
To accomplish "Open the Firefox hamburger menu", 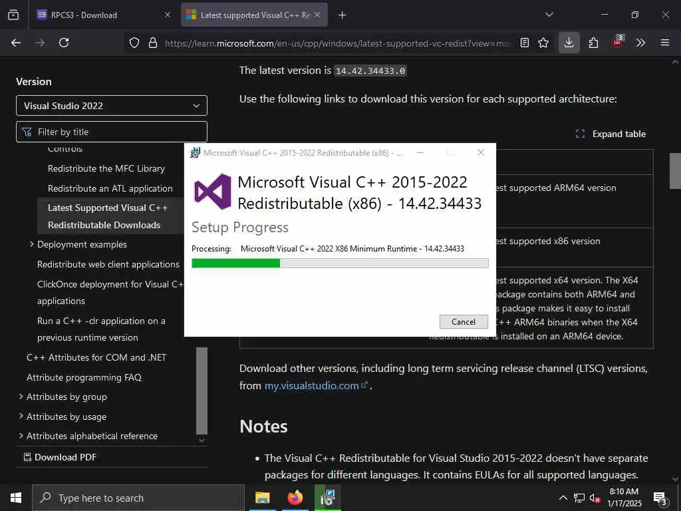I will 665,43.
